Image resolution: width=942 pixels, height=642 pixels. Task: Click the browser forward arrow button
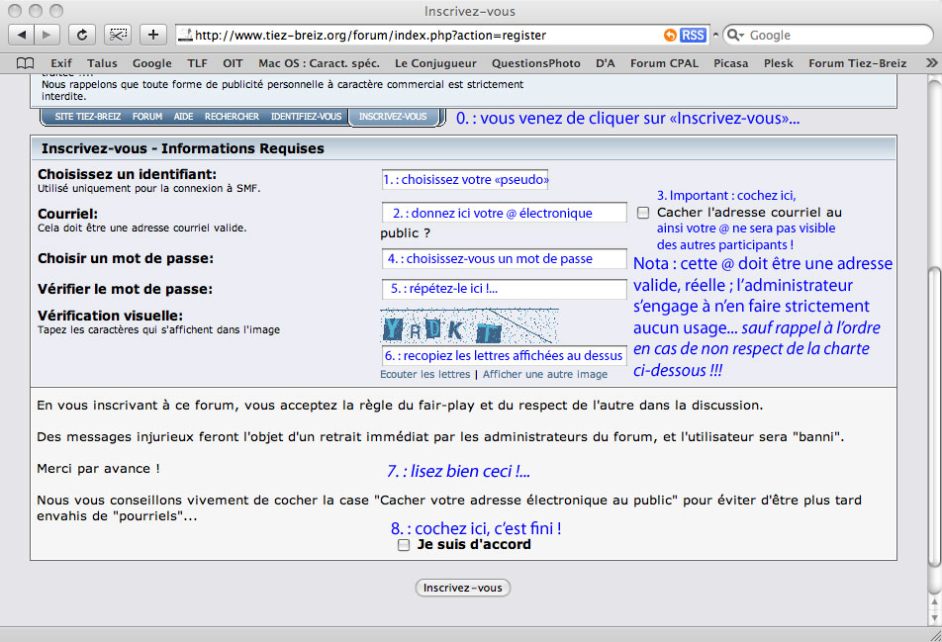pyautogui.click(x=47, y=35)
